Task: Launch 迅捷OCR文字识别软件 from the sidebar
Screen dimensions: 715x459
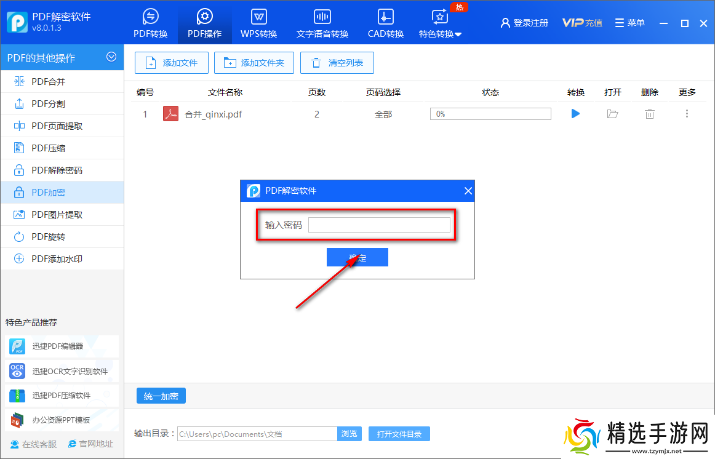Action: pyautogui.click(x=62, y=370)
